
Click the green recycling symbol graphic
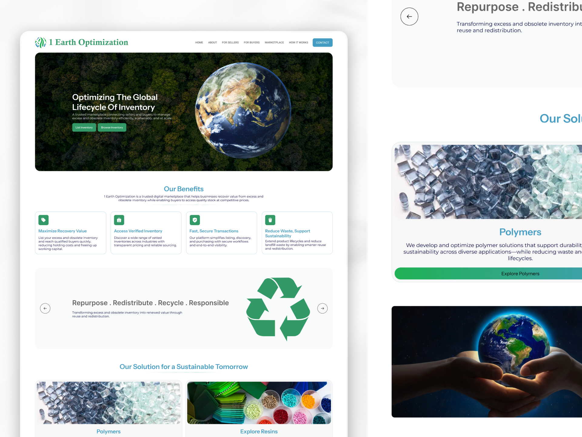click(x=278, y=308)
